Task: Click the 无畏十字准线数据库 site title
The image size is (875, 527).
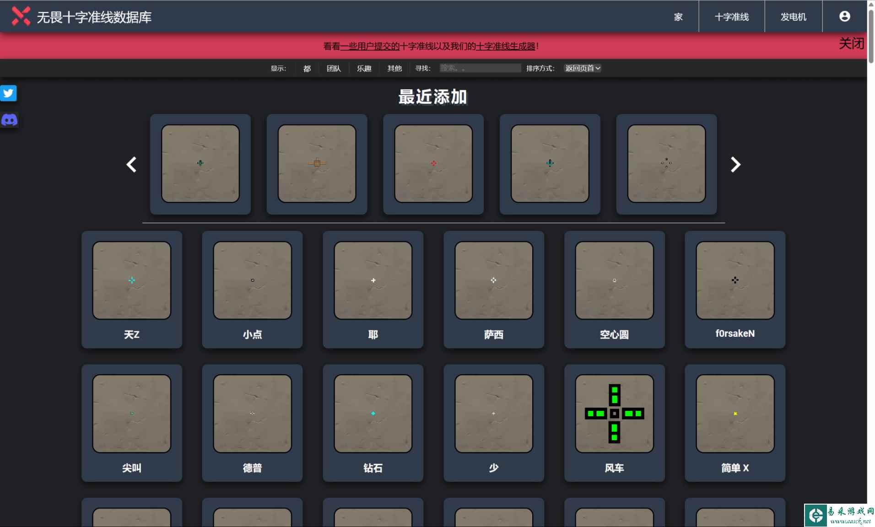Action: coord(94,17)
